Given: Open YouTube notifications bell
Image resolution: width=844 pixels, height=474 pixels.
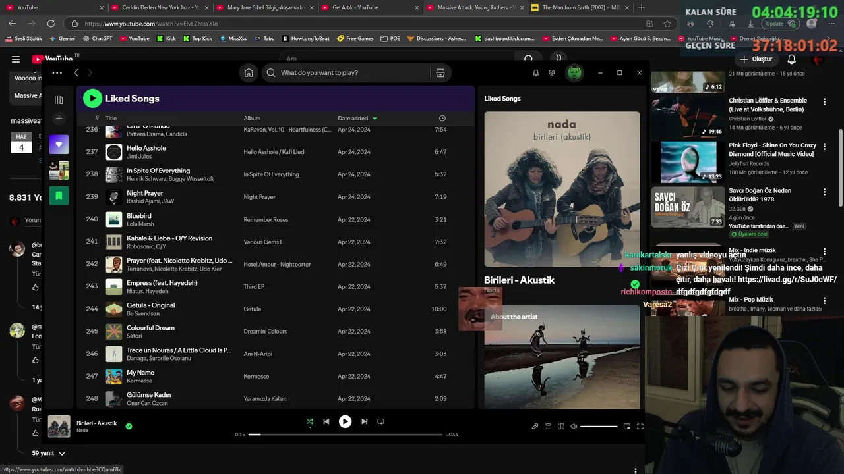Looking at the screenshot, I should coord(792,59).
